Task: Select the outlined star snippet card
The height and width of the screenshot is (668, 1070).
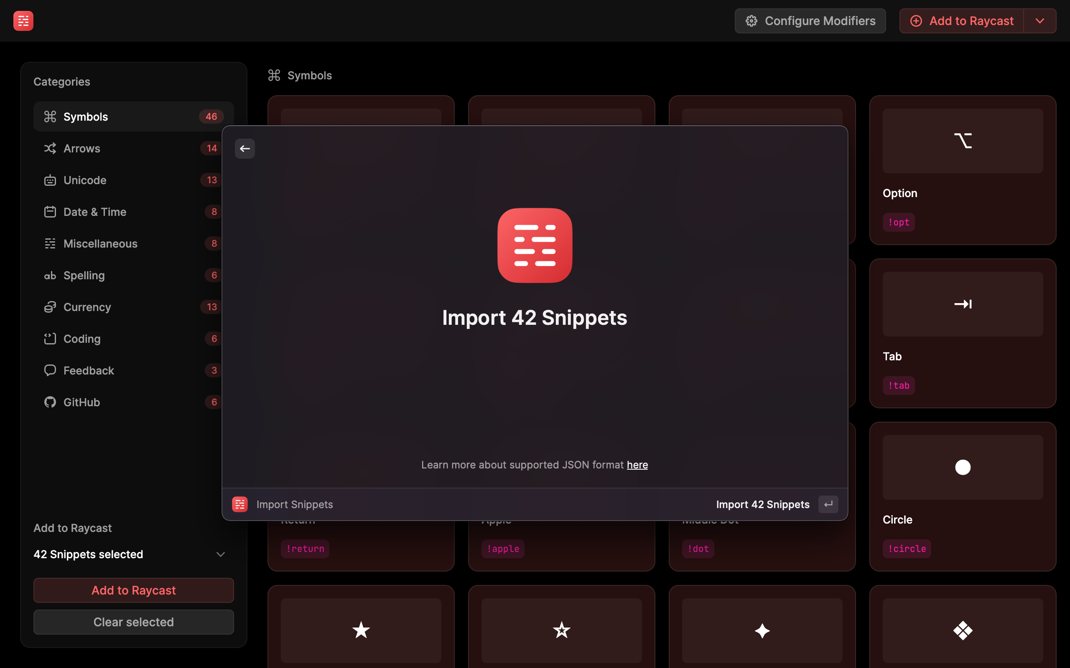Action: pos(561,627)
